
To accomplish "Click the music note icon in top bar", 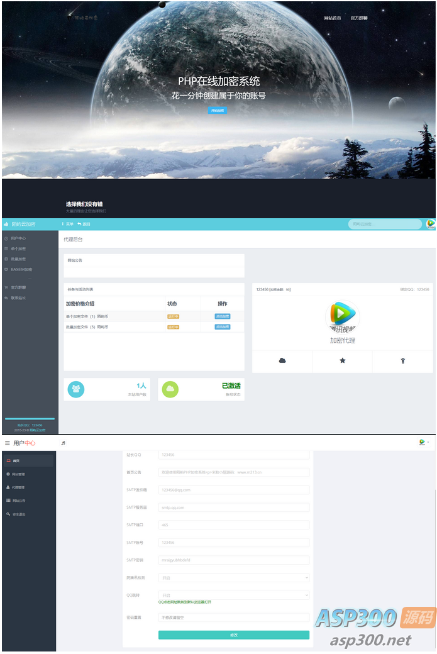I will (63, 443).
